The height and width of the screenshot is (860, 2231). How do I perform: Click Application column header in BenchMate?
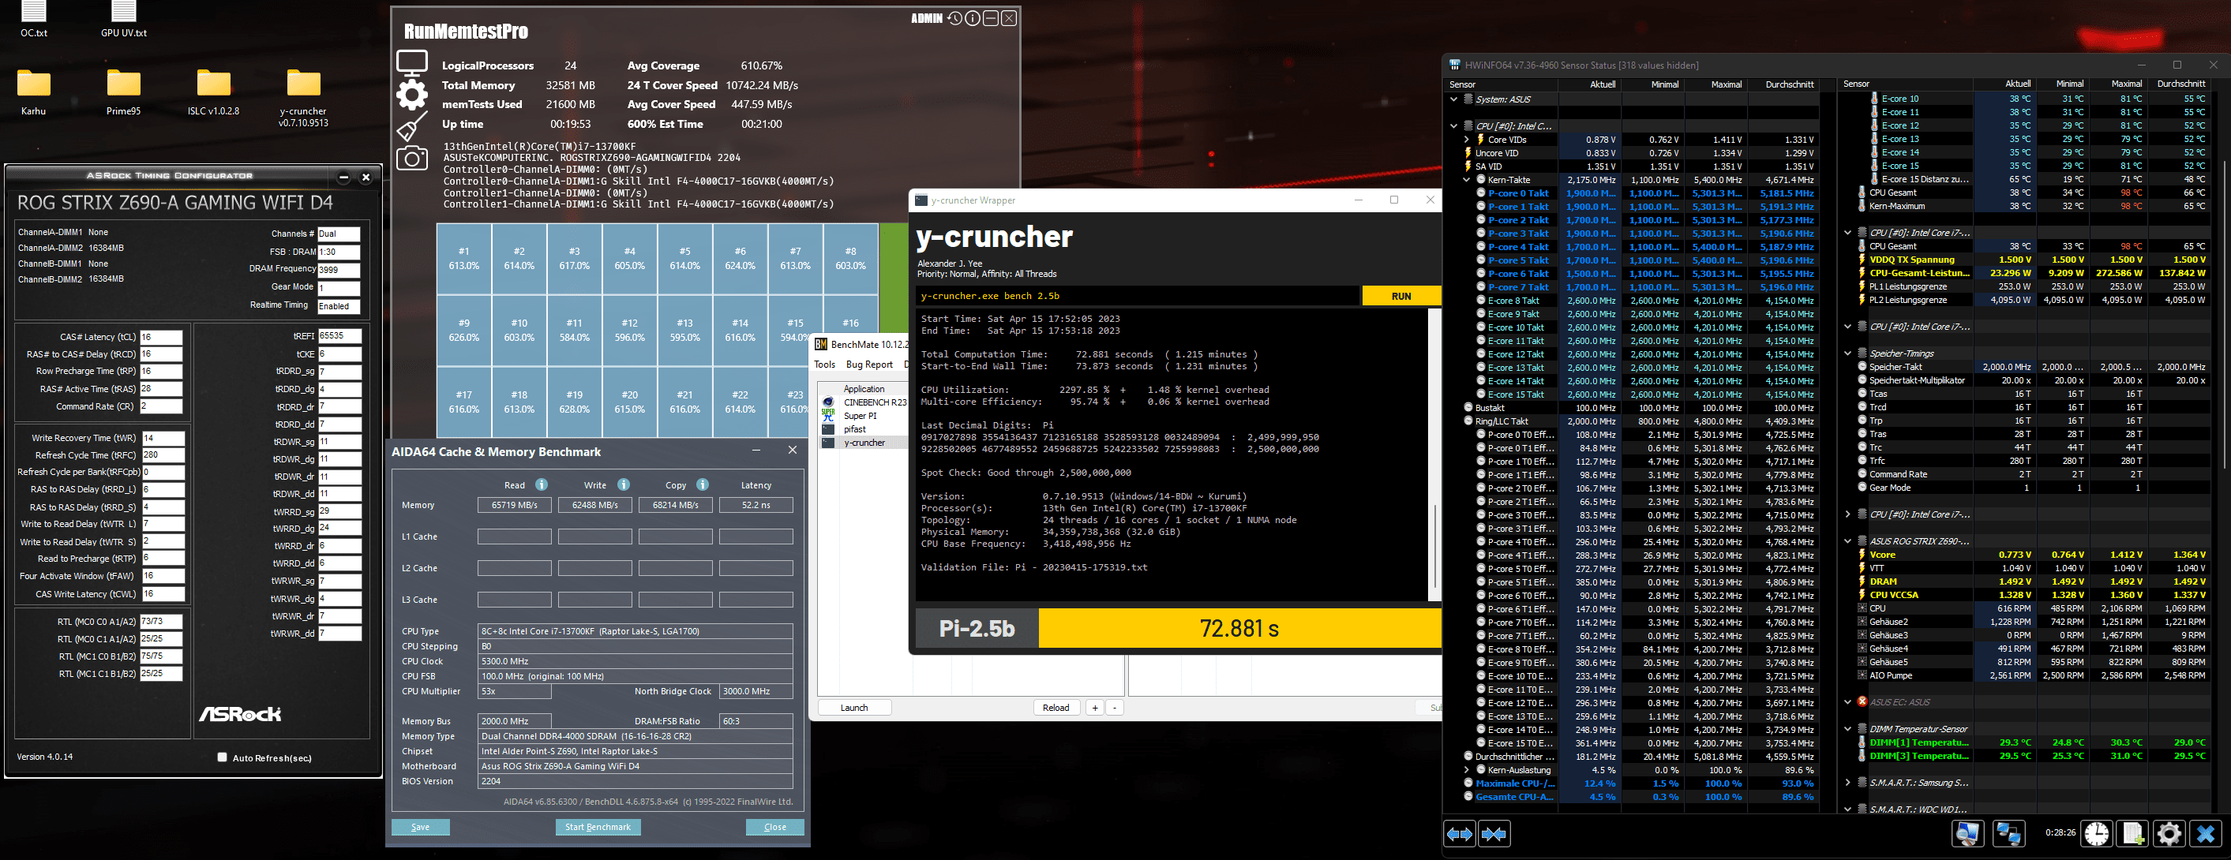[x=864, y=388]
